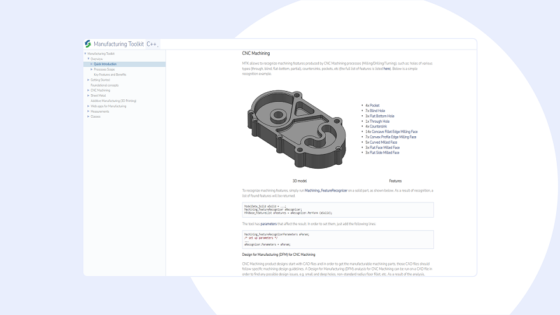The height and width of the screenshot is (315, 560).
Task: Open Foundational concepts page
Action: click(104, 85)
